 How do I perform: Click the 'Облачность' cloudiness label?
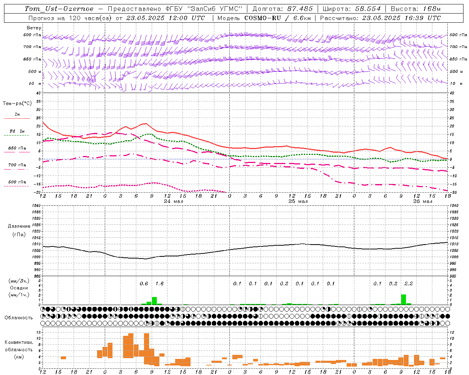coord(19,318)
